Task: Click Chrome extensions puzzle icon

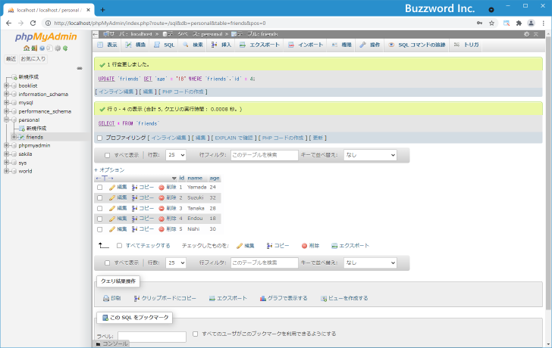Action: tap(519, 23)
